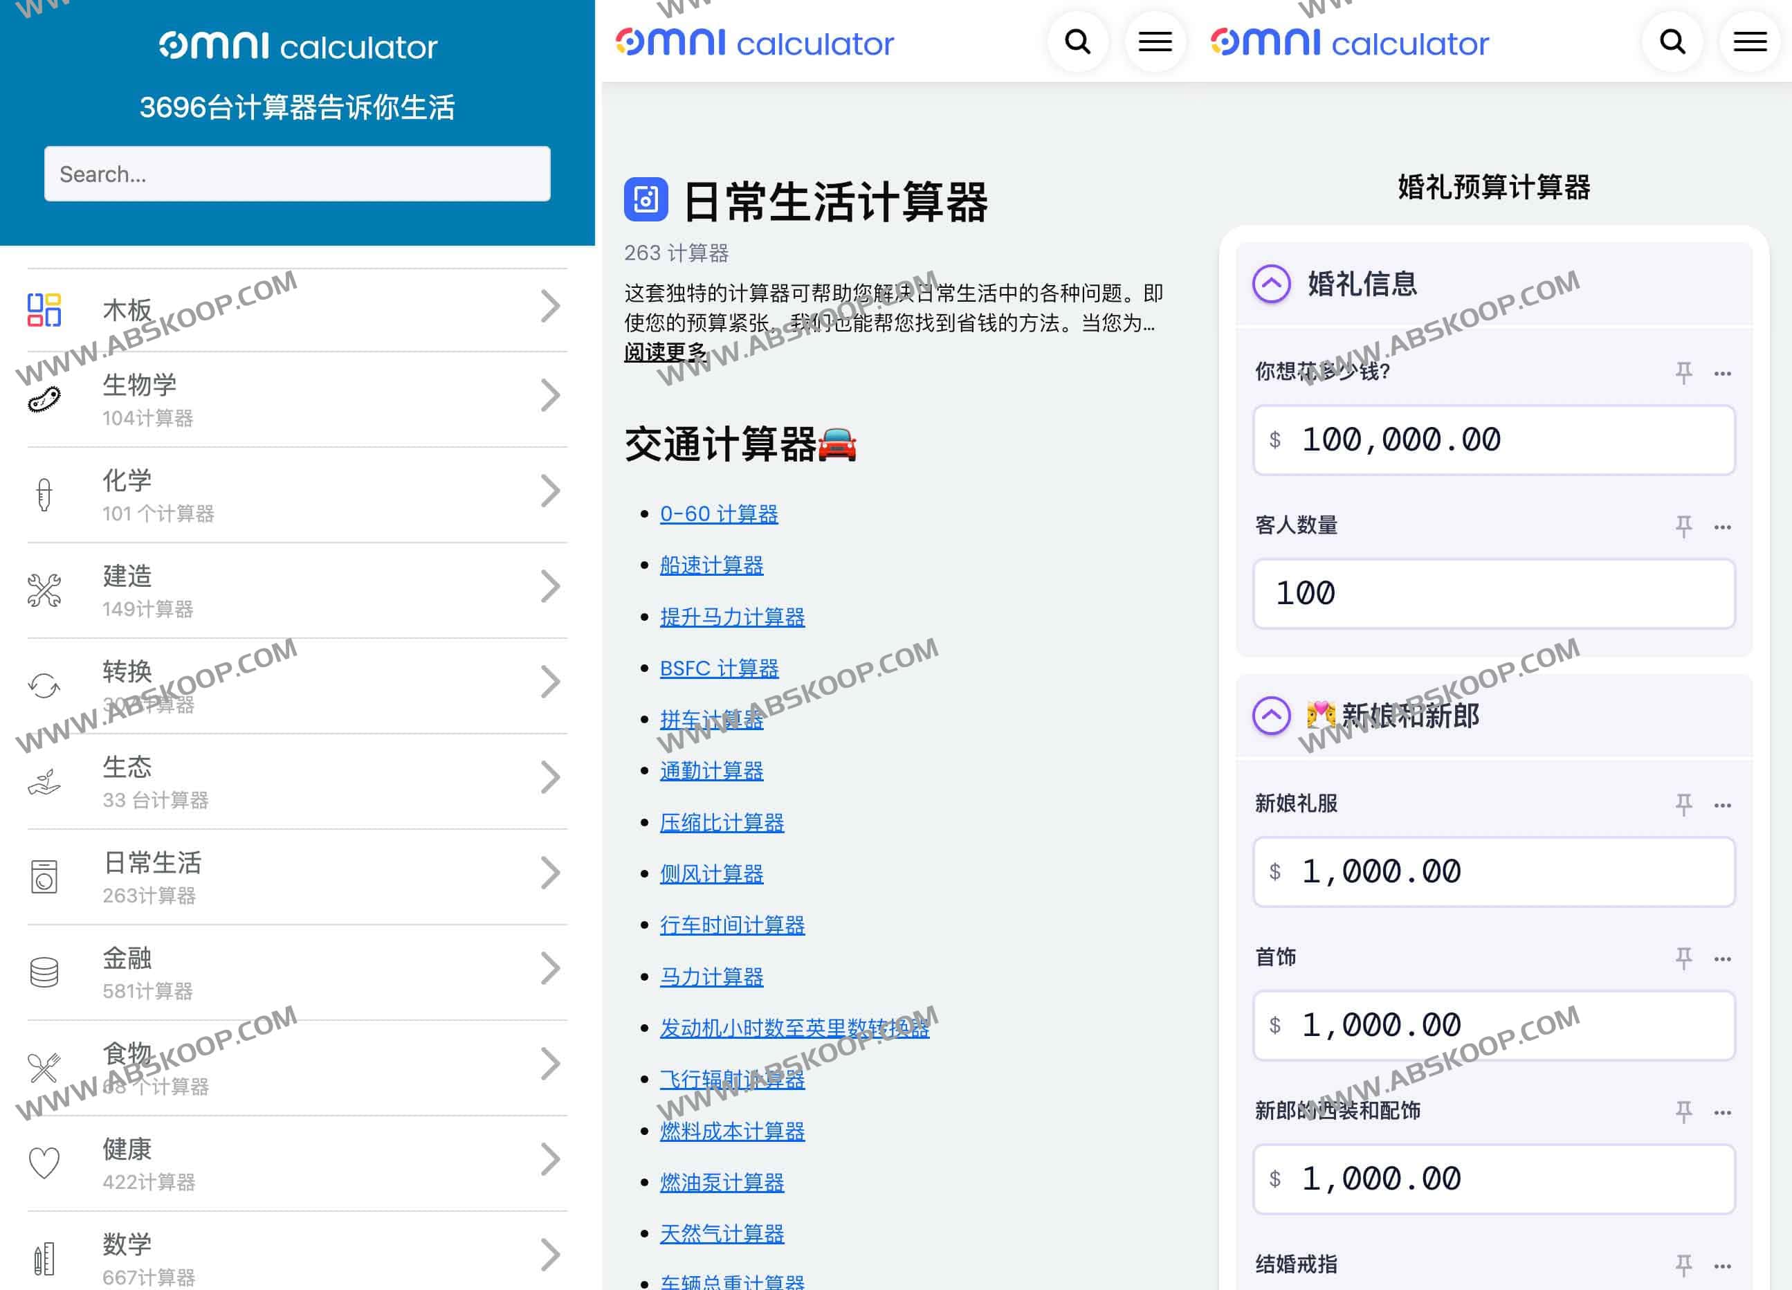Pin the 客人数量 field
Viewport: 1792px width, 1290px height.
(1685, 527)
